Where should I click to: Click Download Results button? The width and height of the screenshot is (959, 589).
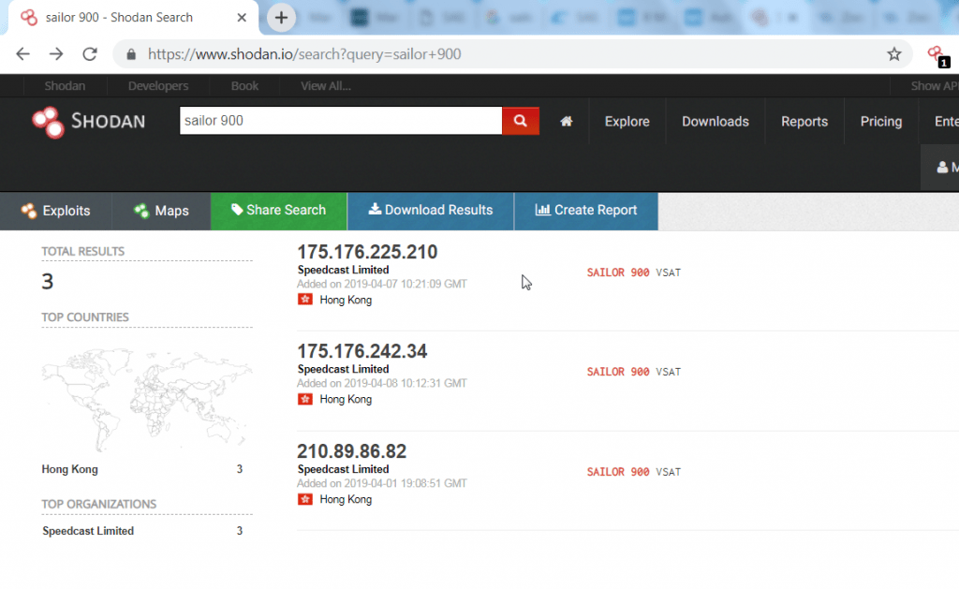431,211
